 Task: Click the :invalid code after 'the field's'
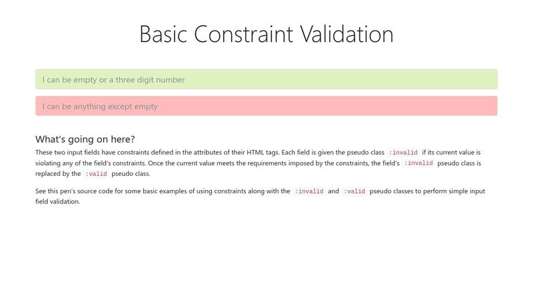point(418,163)
